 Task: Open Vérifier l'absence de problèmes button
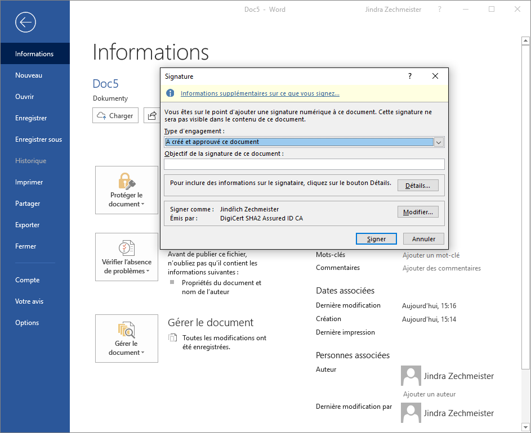point(127,257)
